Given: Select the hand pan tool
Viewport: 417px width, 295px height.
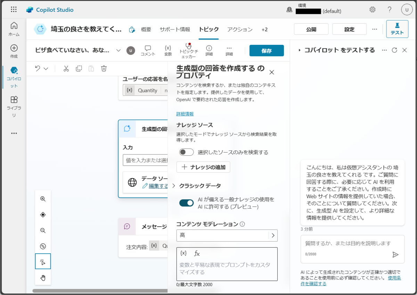Looking at the screenshot, I should tap(43, 277).
